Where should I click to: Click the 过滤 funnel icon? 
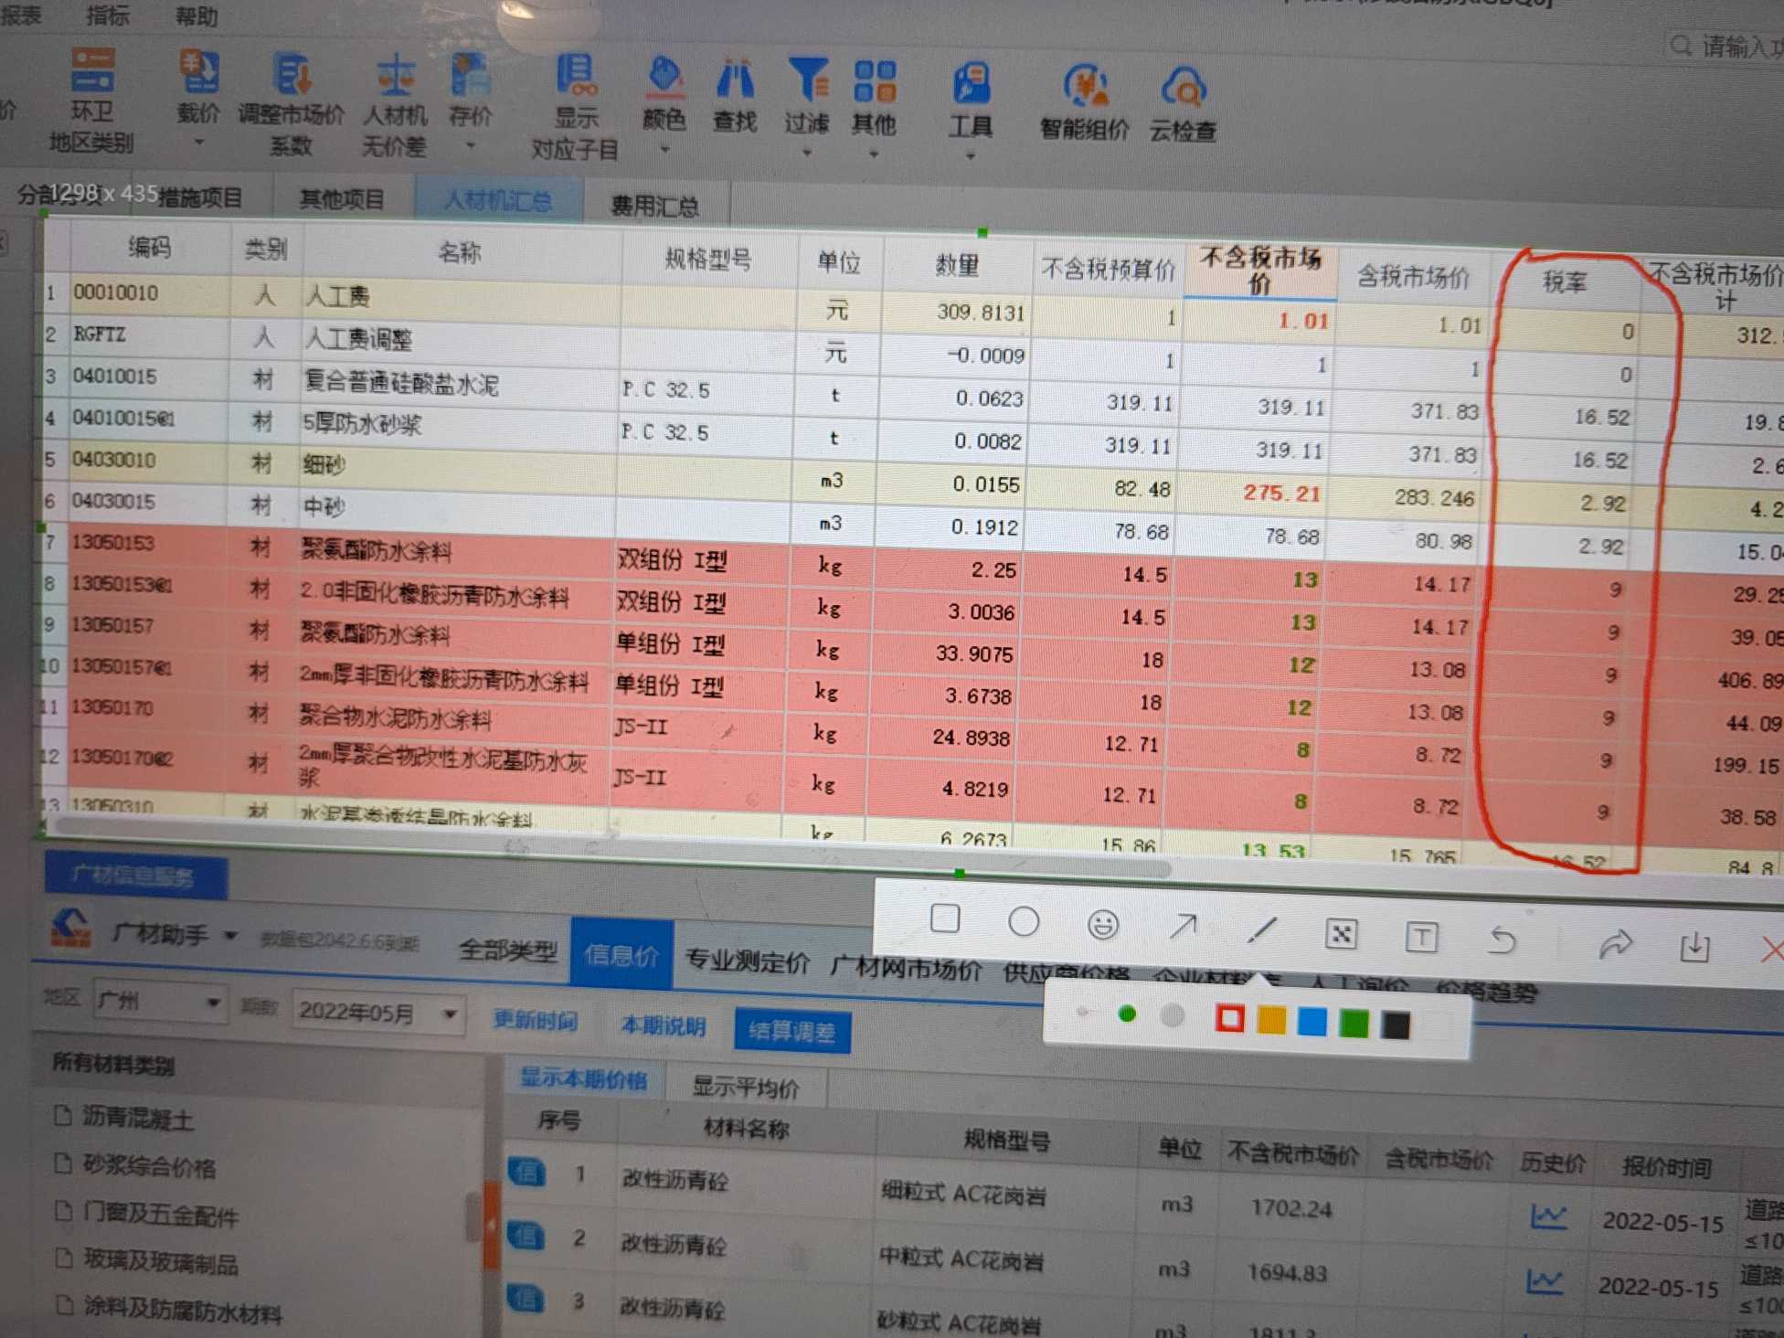pyautogui.click(x=808, y=80)
